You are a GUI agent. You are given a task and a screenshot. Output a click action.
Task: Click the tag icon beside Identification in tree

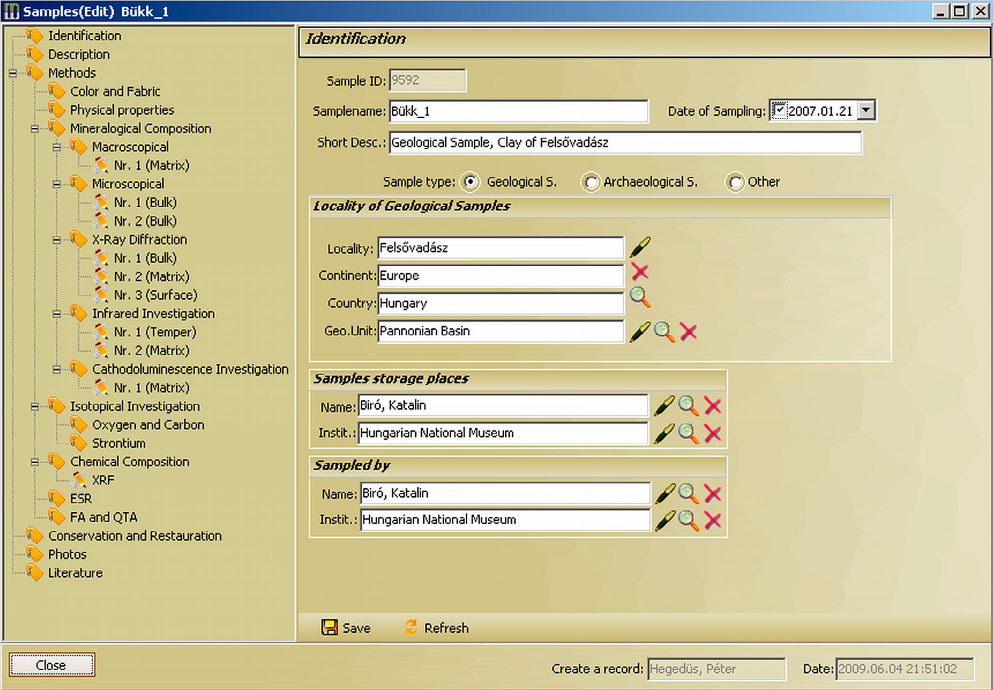click(x=35, y=35)
